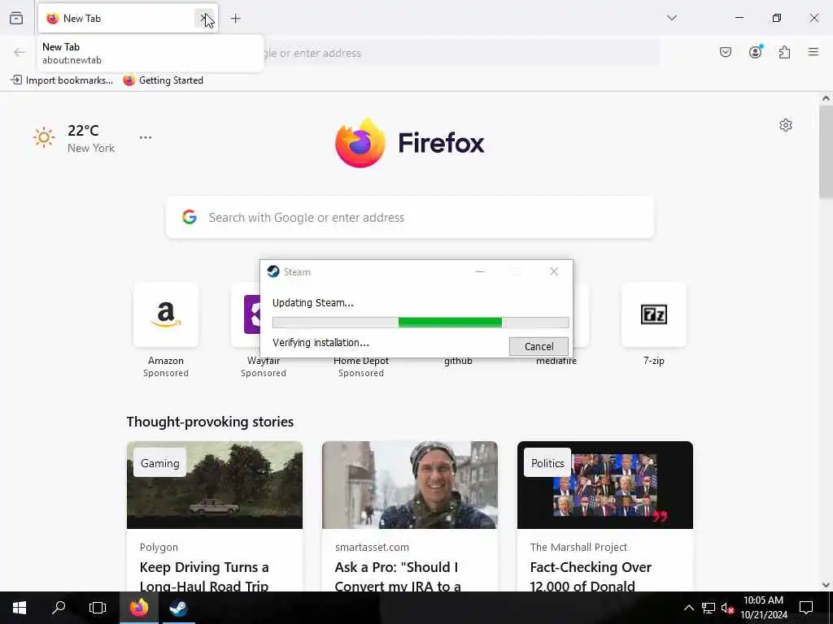
Task: Click the Home Depot shortcut label
Action: point(361,361)
